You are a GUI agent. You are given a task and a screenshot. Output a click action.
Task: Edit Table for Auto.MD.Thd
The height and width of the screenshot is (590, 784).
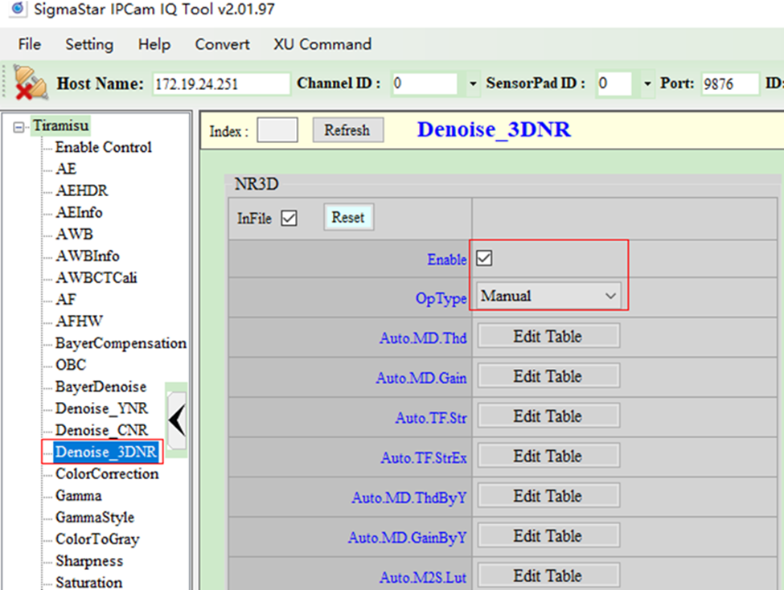pyautogui.click(x=547, y=337)
